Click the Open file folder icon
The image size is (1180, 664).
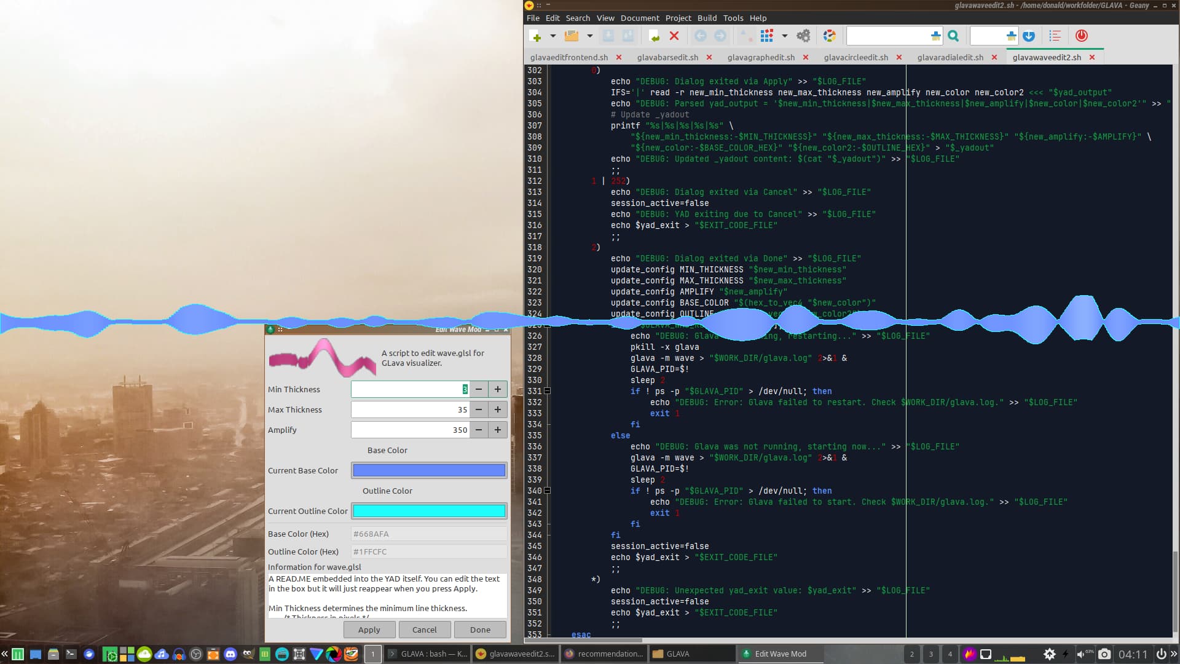572,36
